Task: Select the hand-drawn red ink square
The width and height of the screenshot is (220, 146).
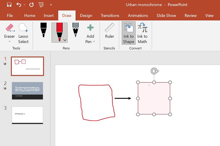Action: [x=97, y=102]
